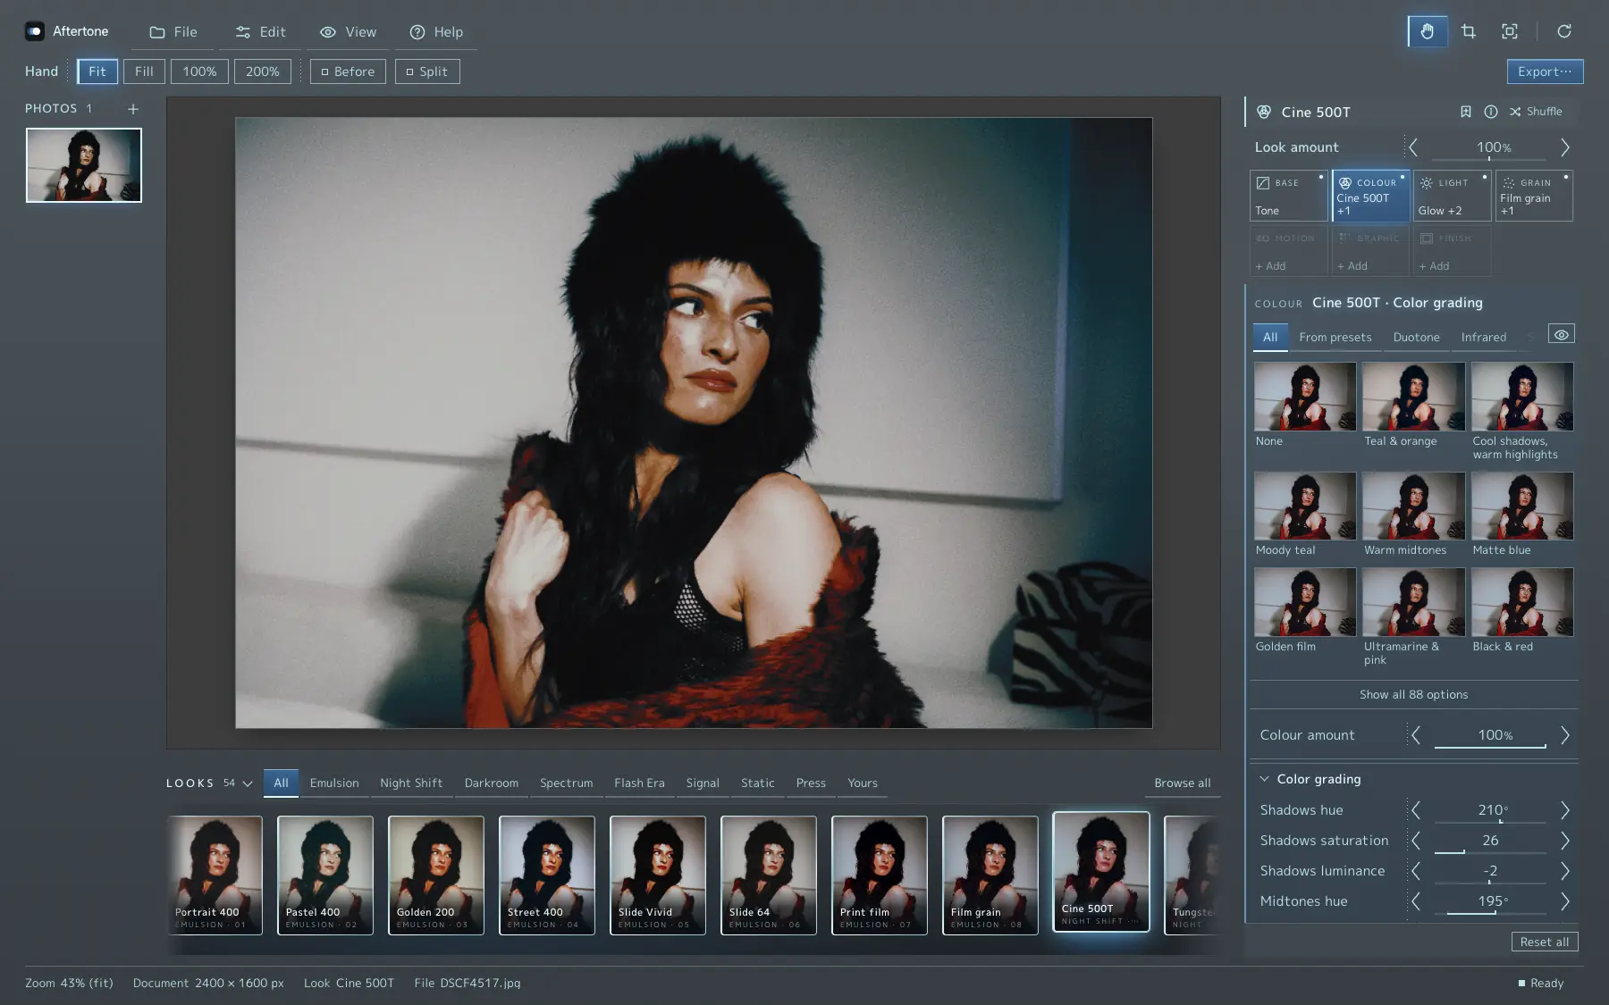The width and height of the screenshot is (1609, 1005).
Task: Set zoom mode to Fill
Action: (144, 71)
